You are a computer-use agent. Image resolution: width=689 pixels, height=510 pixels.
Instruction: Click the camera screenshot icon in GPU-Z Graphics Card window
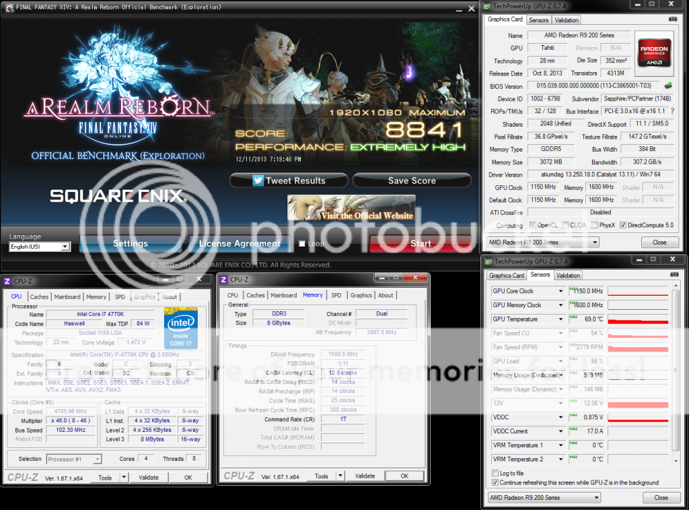pyautogui.click(x=673, y=20)
